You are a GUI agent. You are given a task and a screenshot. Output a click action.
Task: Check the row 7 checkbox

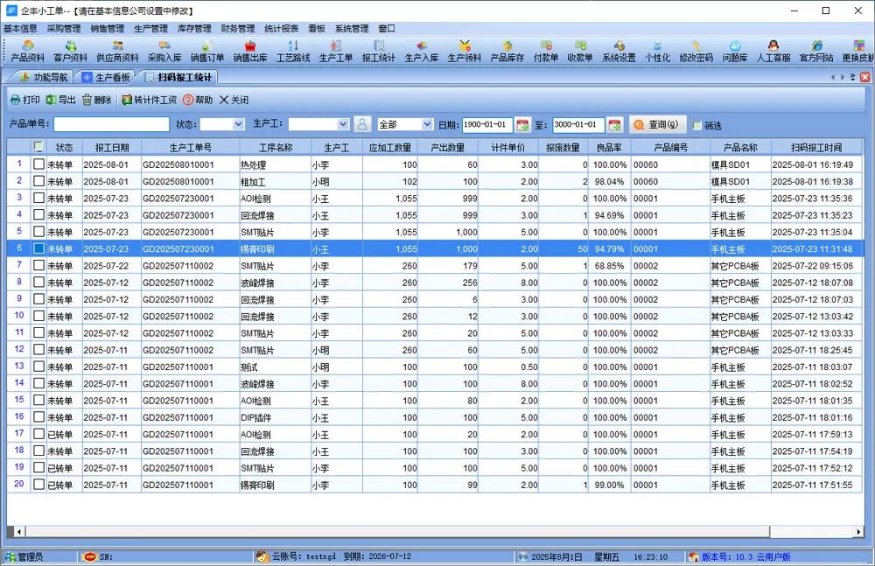tap(38, 265)
